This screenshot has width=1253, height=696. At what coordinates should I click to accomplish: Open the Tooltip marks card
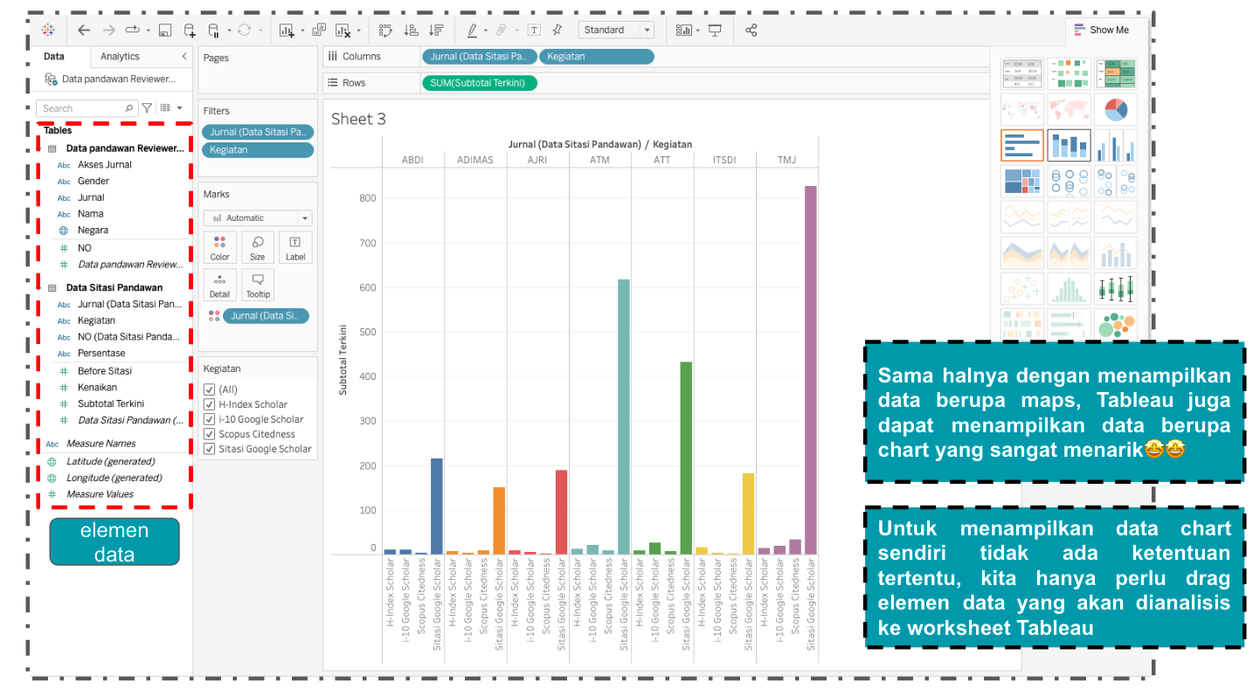point(258,285)
